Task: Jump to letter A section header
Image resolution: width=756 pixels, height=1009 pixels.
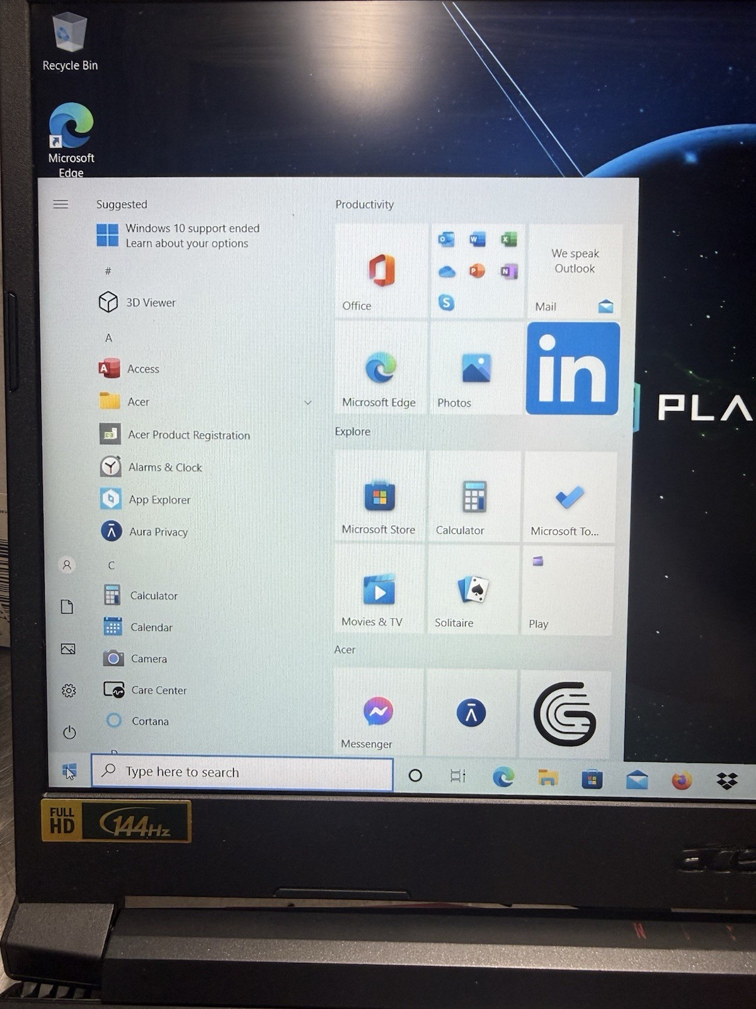Action: click(108, 337)
